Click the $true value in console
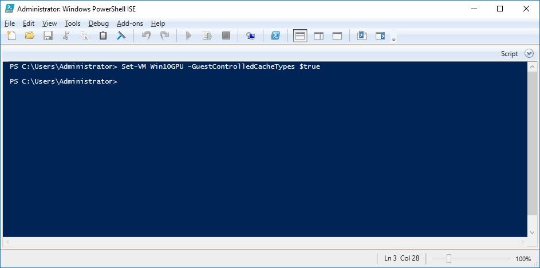Screen dimensions: 540x268 pyautogui.click(x=310, y=66)
